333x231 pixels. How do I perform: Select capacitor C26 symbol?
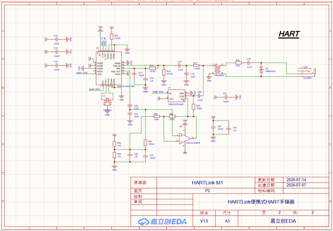pos(130,155)
